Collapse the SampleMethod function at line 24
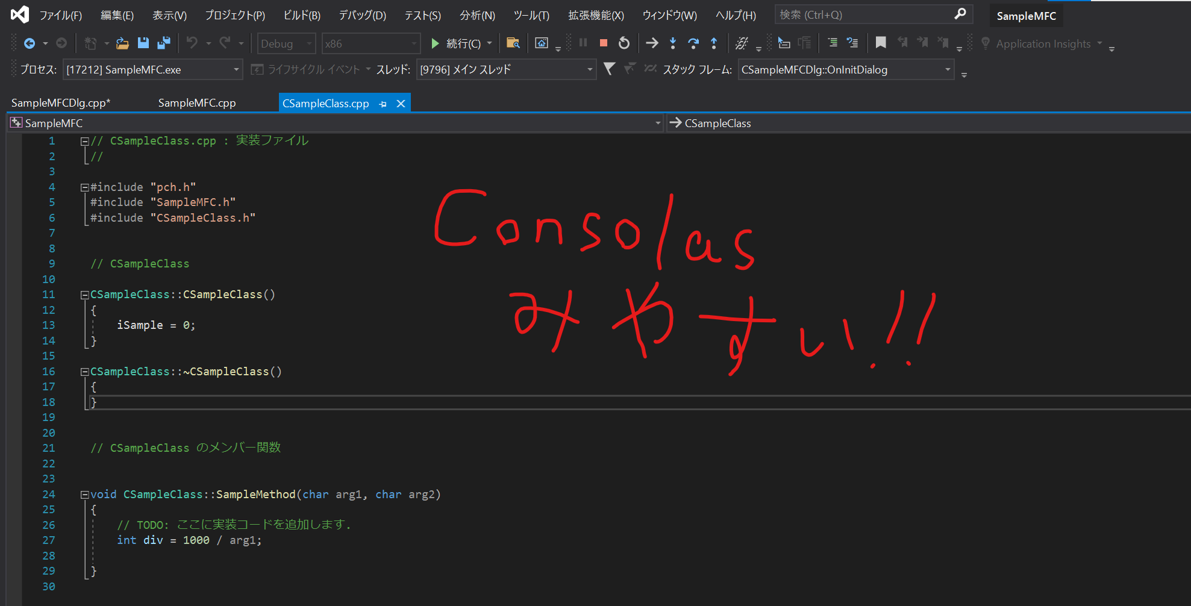1191x606 pixels. [x=85, y=495]
